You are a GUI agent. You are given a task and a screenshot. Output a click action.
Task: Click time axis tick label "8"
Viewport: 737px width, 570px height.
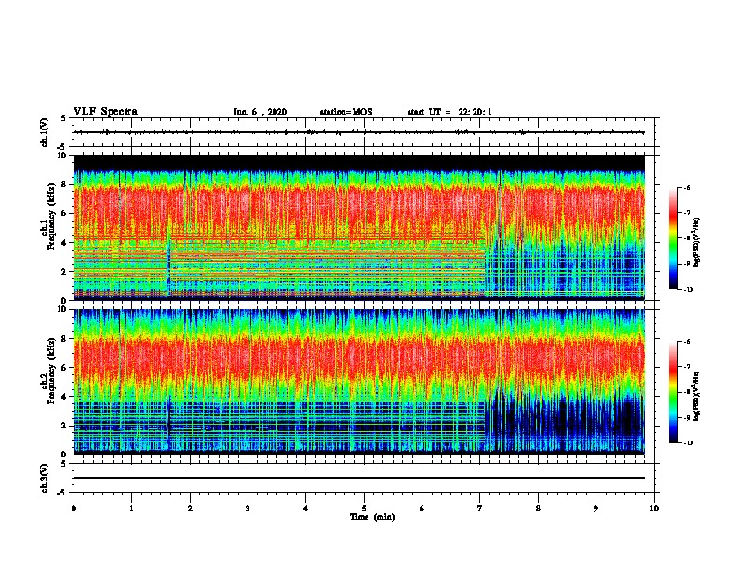[x=538, y=509]
